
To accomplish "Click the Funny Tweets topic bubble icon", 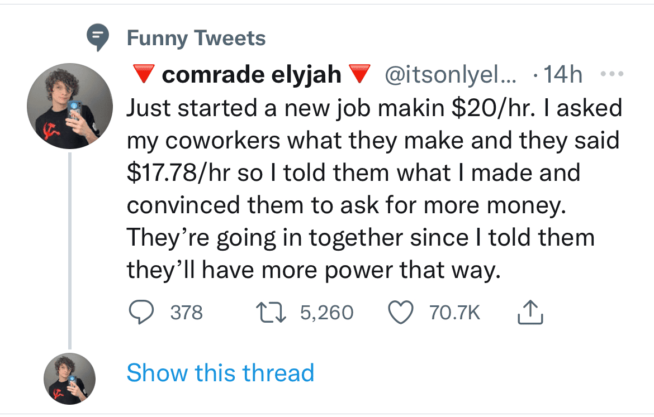I will (98, 39).
